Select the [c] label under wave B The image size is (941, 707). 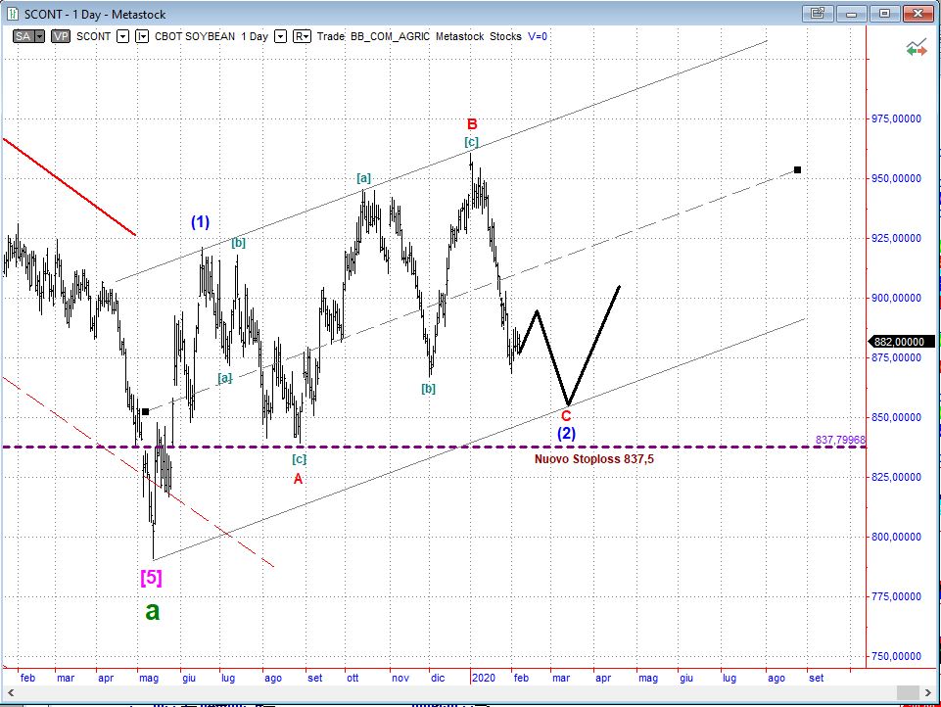[x=472, y=142]
